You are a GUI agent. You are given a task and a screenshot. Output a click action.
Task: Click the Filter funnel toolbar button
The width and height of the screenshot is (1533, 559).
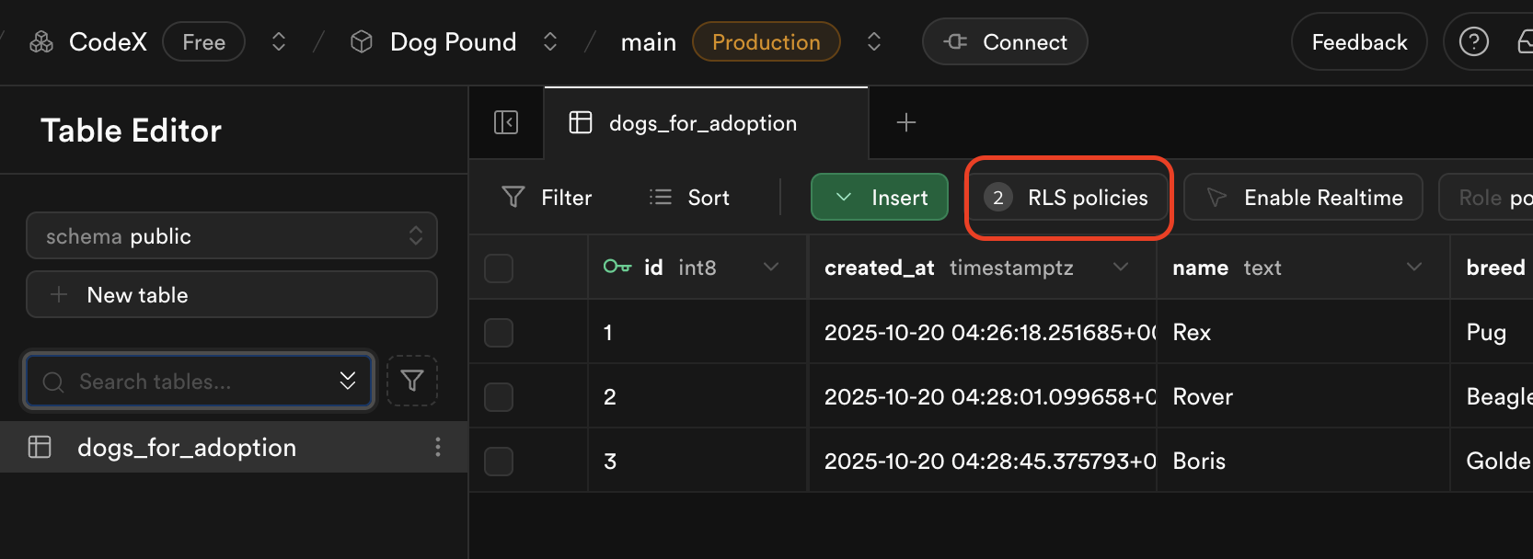tap(547, 198)
